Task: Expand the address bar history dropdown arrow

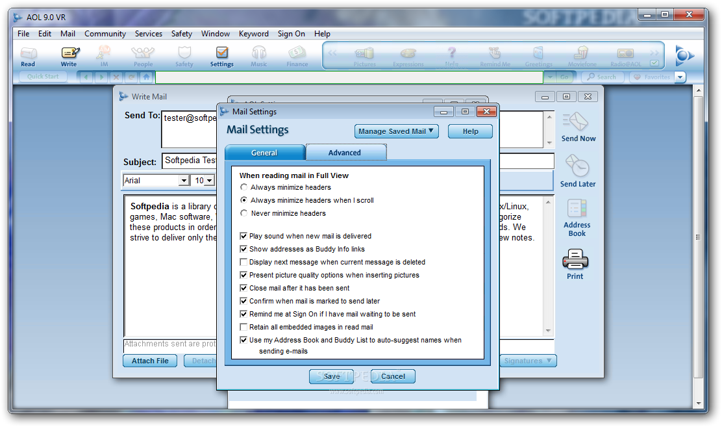Action: [549, 77]
